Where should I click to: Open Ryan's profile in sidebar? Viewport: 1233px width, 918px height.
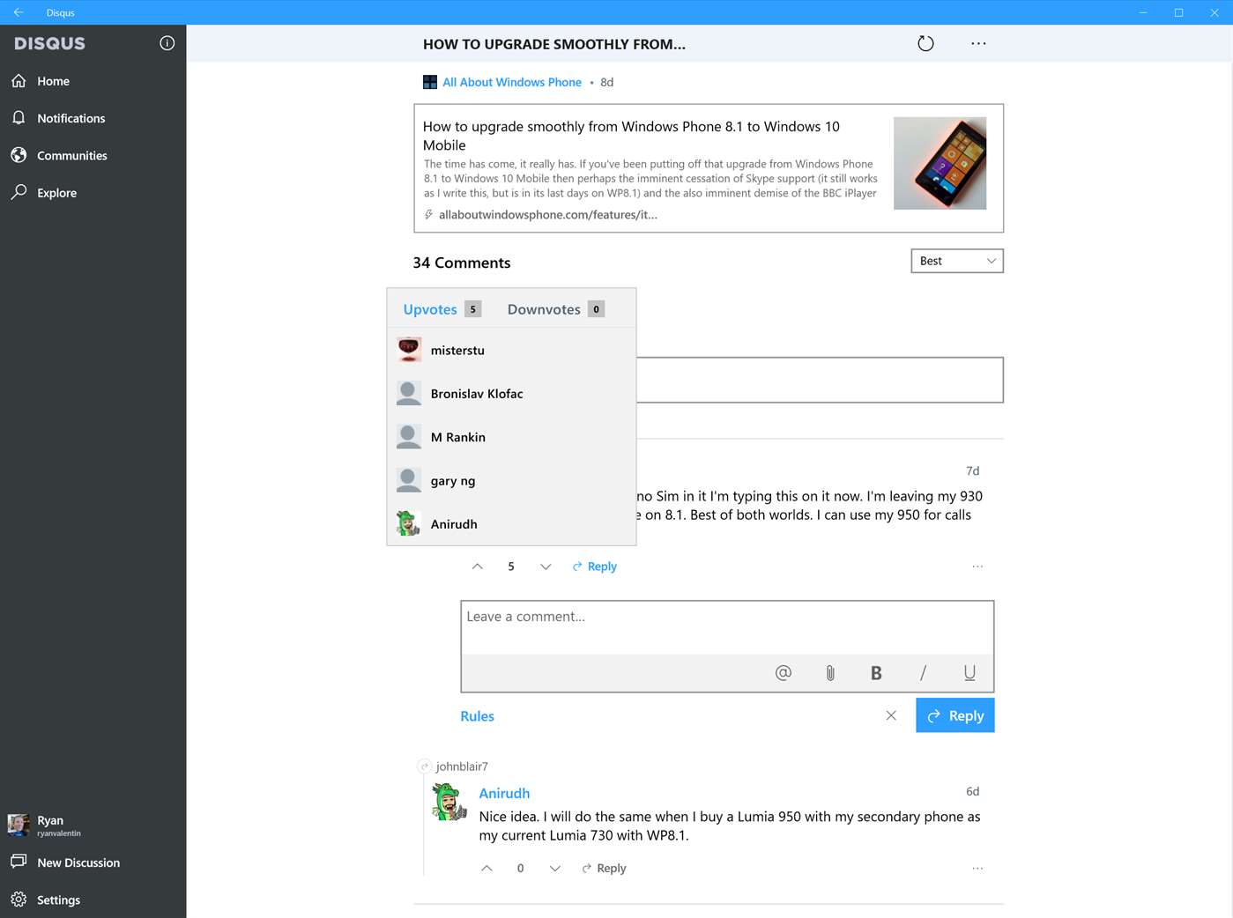pyautogui.click(x=93, y=825)
